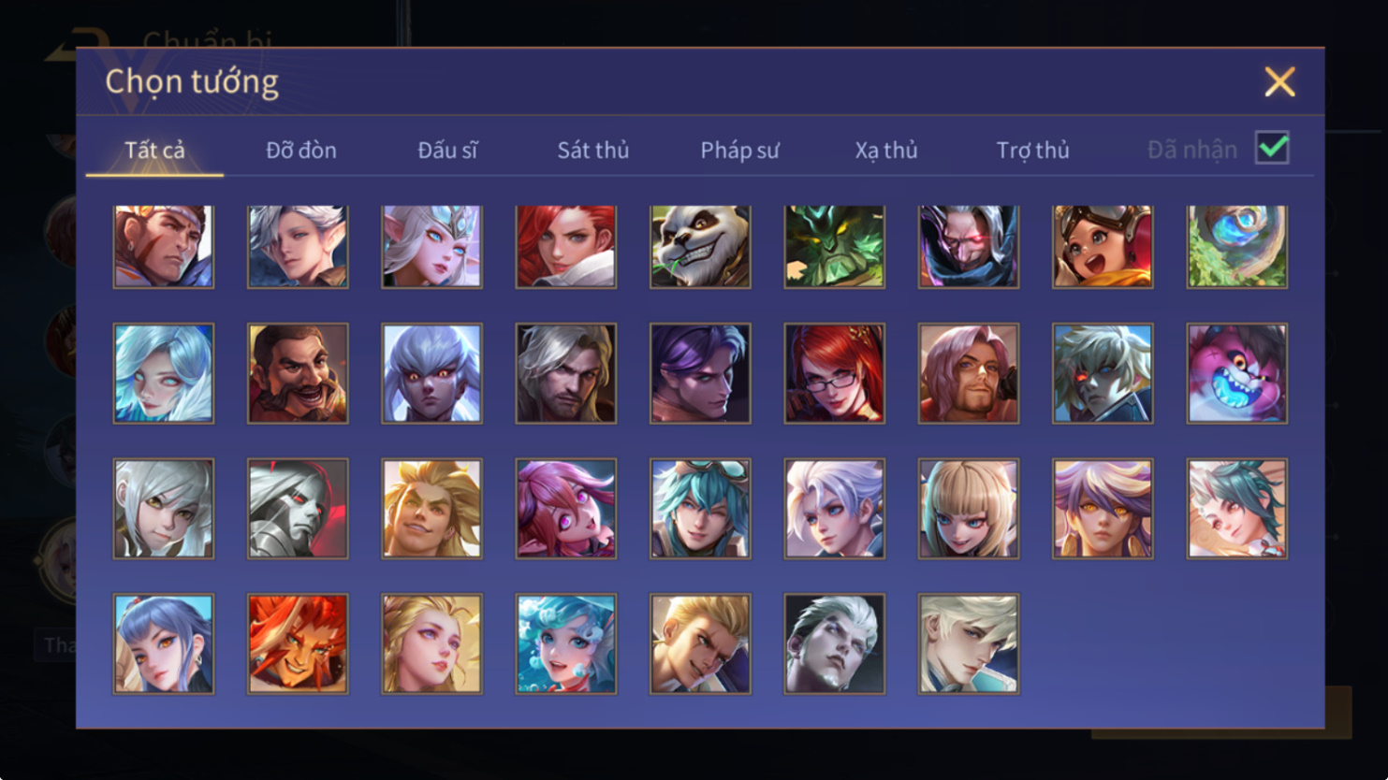Pick the purple grinning cat hero

tap(1236, 373)
